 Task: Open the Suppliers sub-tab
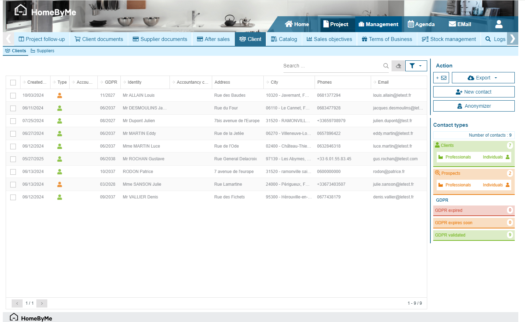pos(42,51)
